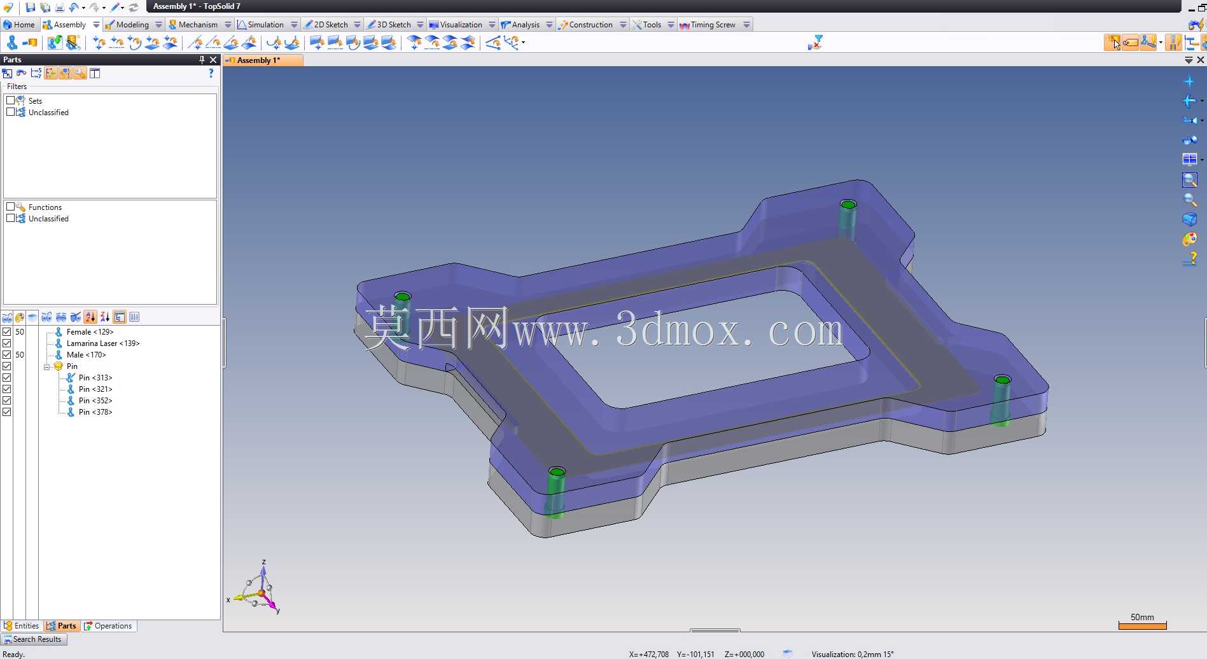The width and height of the screenshot is (1207, 659).
Task: Click the Save icon in the title bar
Action: point(30,7)
